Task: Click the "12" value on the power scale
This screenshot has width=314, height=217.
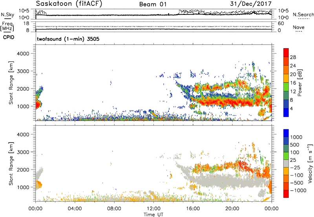Action: 293,92
